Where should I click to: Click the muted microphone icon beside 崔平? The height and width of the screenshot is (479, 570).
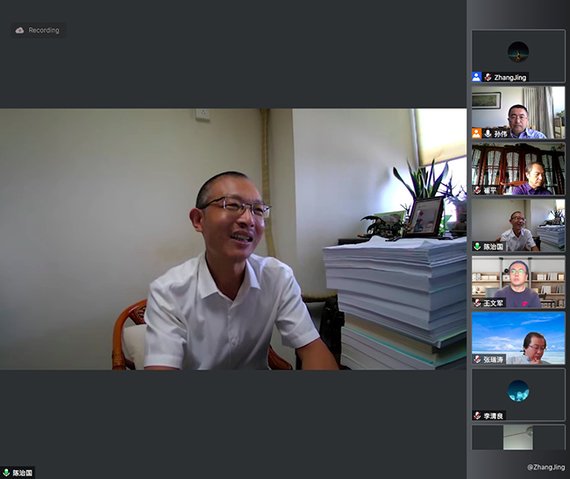click(477, 190)
